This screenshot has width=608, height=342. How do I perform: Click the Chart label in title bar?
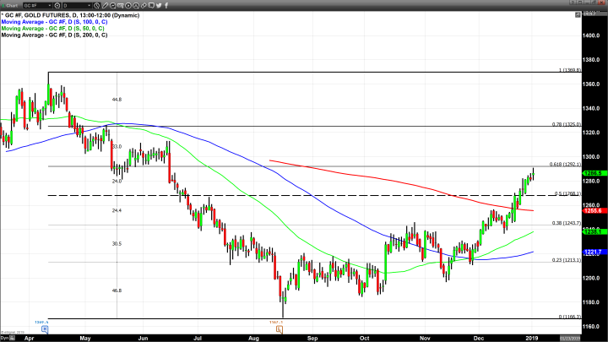[10, 5]
